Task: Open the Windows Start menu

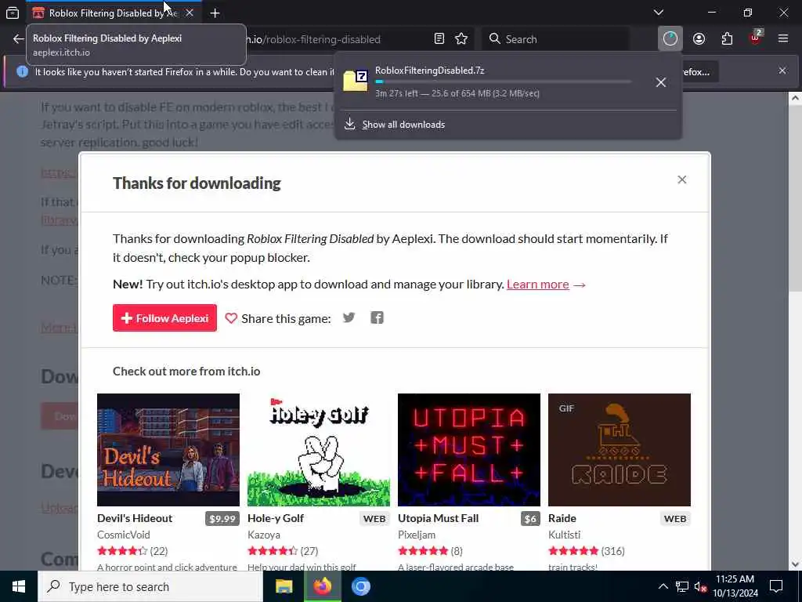Action: [19, 586]
